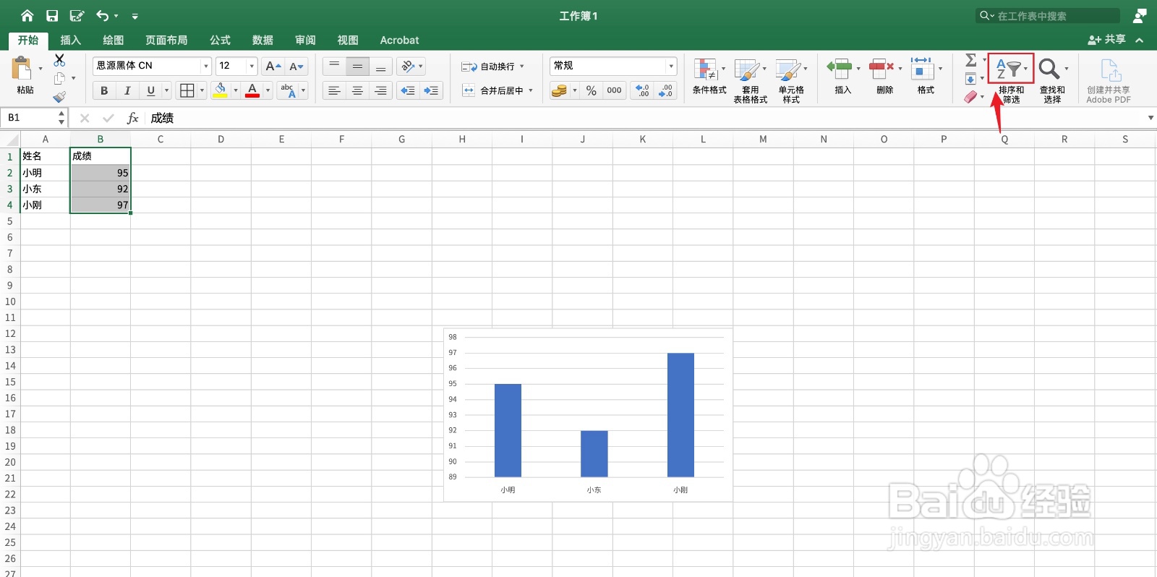The height and width of the screenshot is (577, 1157).
Task: Click the fx insert function button
Action: [x=132, y=118]
